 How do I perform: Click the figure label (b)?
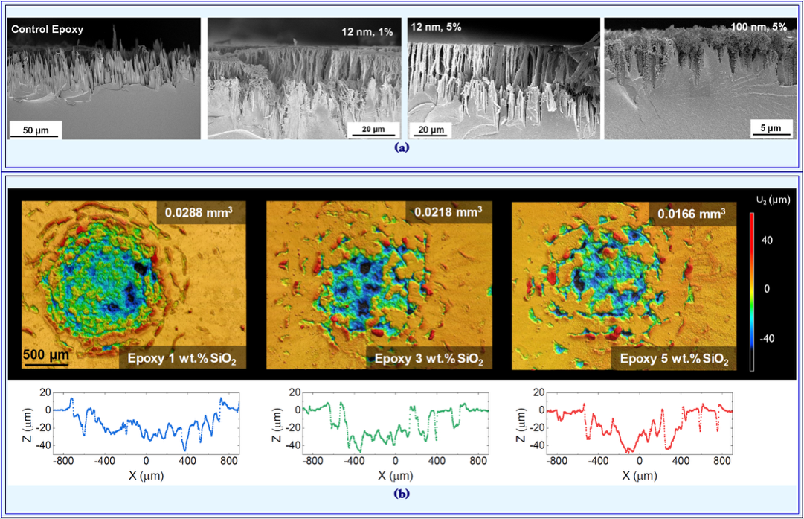402,493
